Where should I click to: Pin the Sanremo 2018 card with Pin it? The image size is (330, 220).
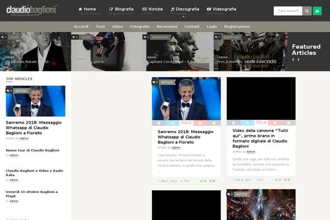[x=186, y=123]
